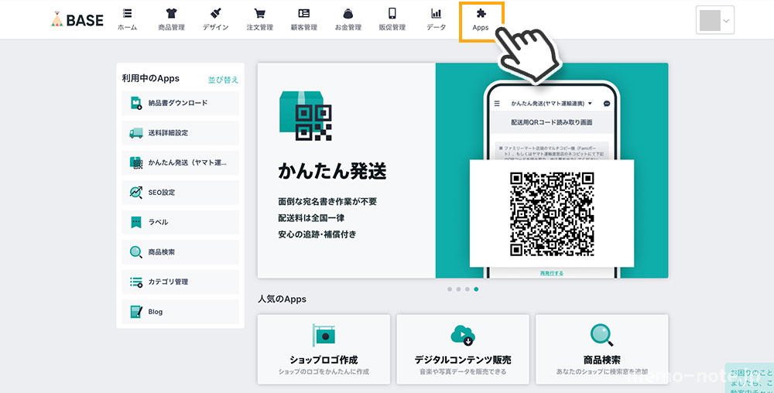This screenshot has height=393, width=774.
Task: Click the かんたん発送 banner title
Action: click(332, 172)
